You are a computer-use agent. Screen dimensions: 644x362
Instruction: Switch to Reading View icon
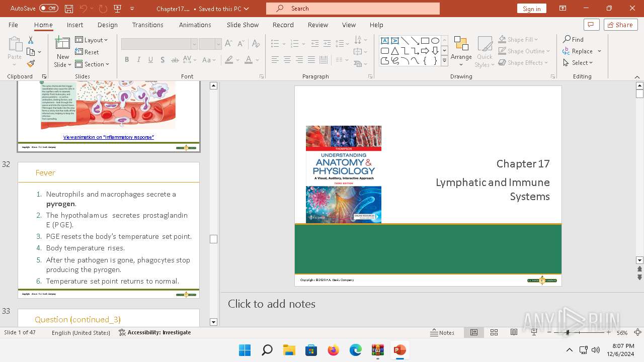[x=514, y=332]
